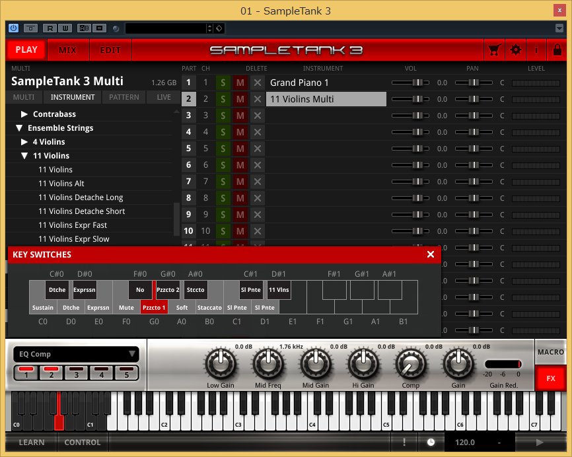
Task: Open the shopping cart store icon
Action: click(494, 50)
